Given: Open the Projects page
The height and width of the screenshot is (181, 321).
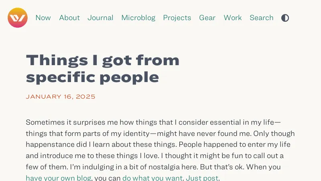Looking at the screenshot, I should [177, 18].
